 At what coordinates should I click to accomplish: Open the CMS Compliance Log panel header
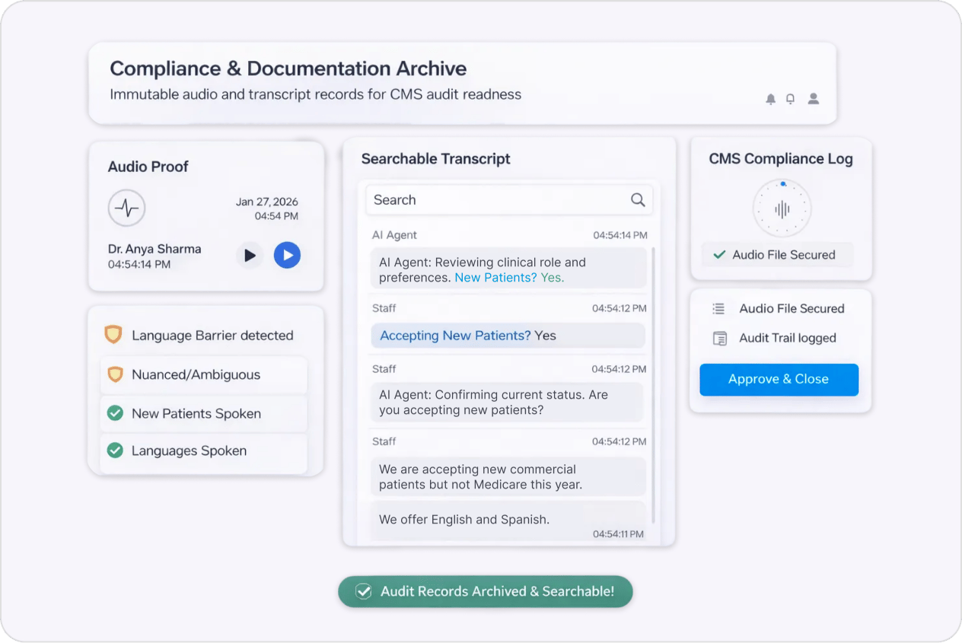point(781,158)
